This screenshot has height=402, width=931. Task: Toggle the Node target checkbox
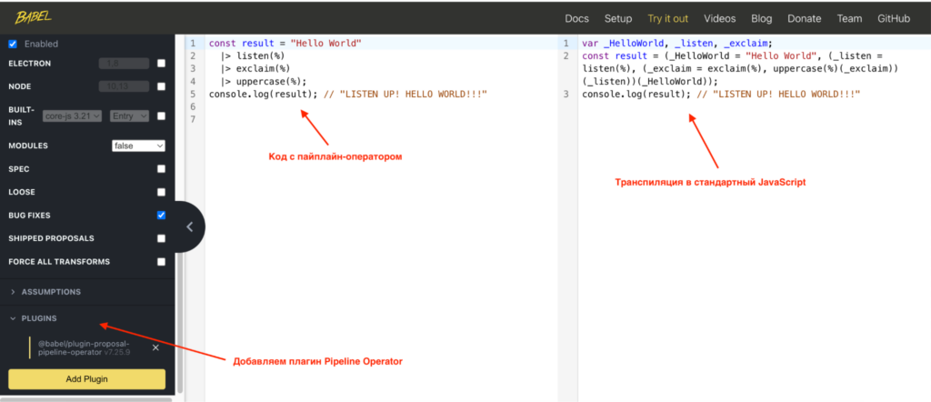pyautogui.click(x=161, y=87)
